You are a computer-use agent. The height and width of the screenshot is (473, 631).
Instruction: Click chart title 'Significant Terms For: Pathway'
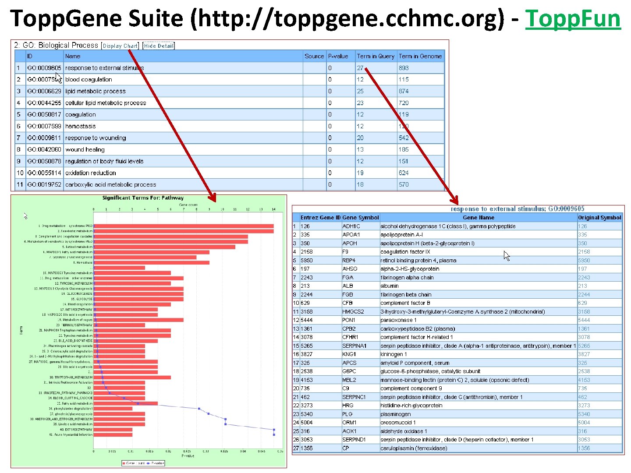pyautogui.click(x=143, y=198)
